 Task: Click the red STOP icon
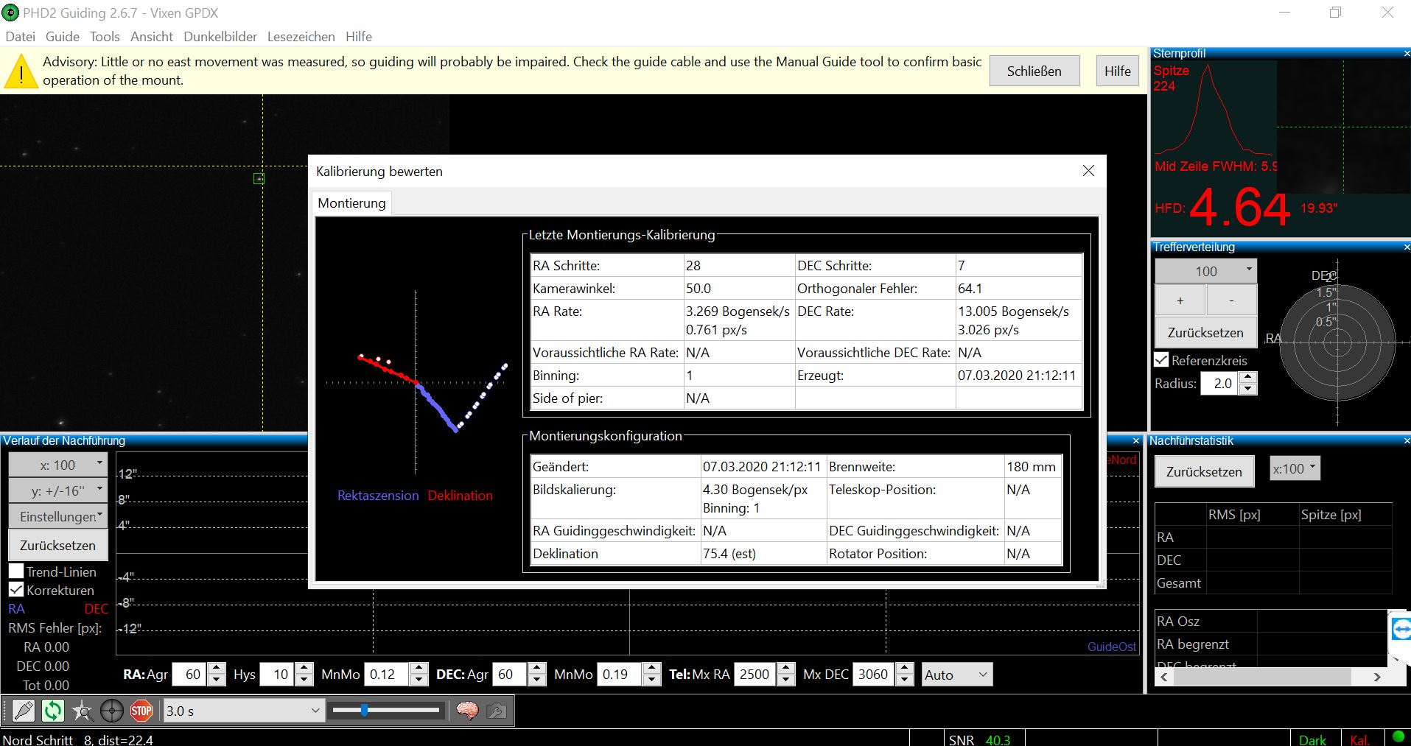pos(141,711)
